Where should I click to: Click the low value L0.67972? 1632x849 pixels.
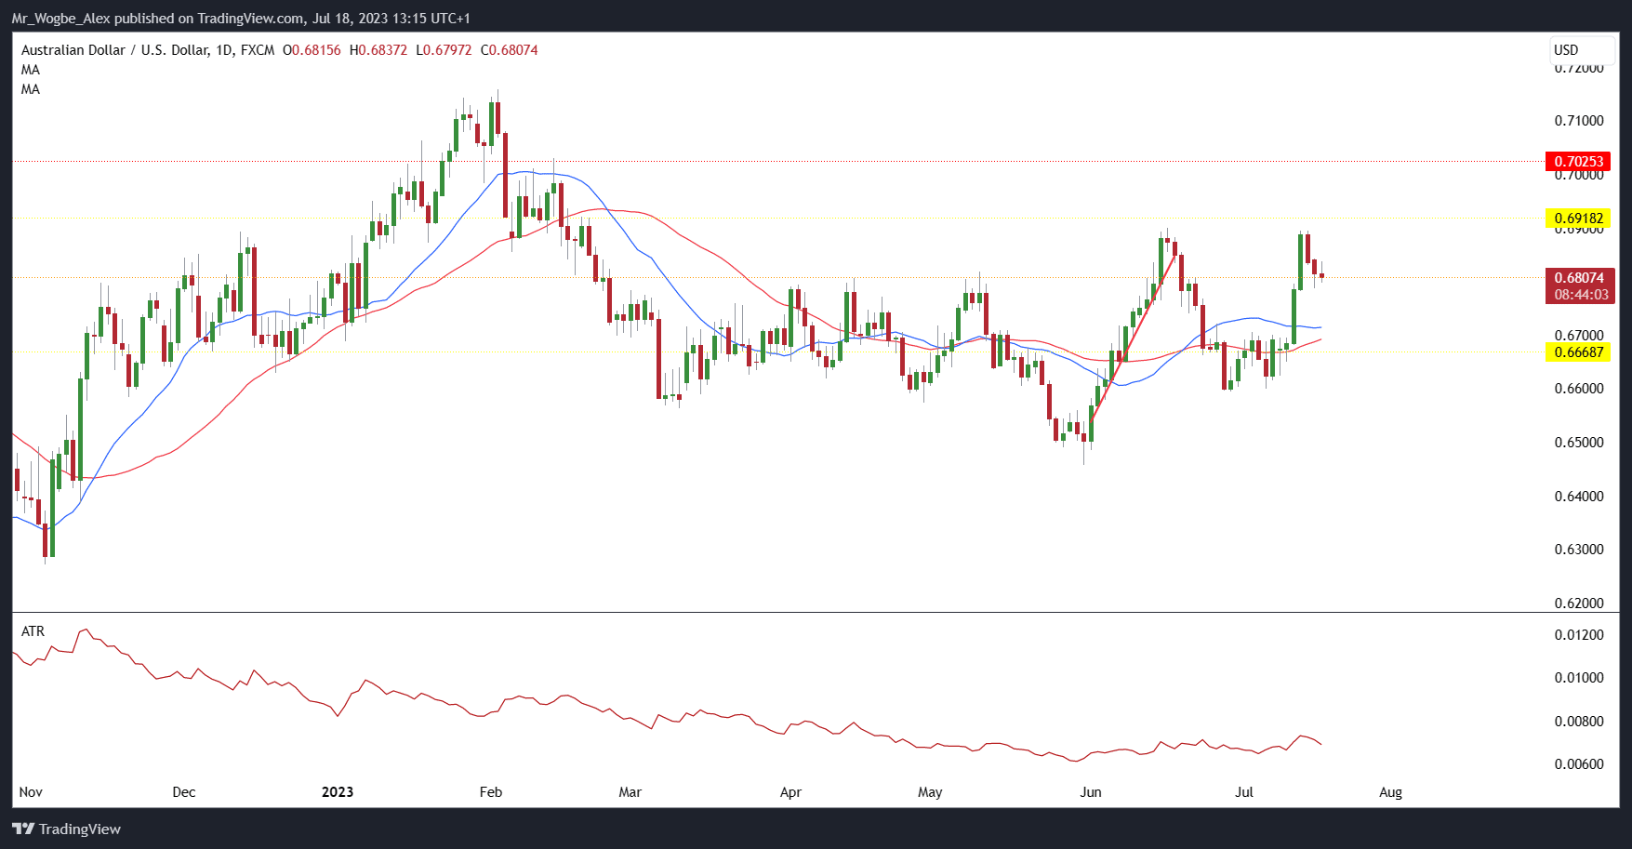[x=444, y=50]
